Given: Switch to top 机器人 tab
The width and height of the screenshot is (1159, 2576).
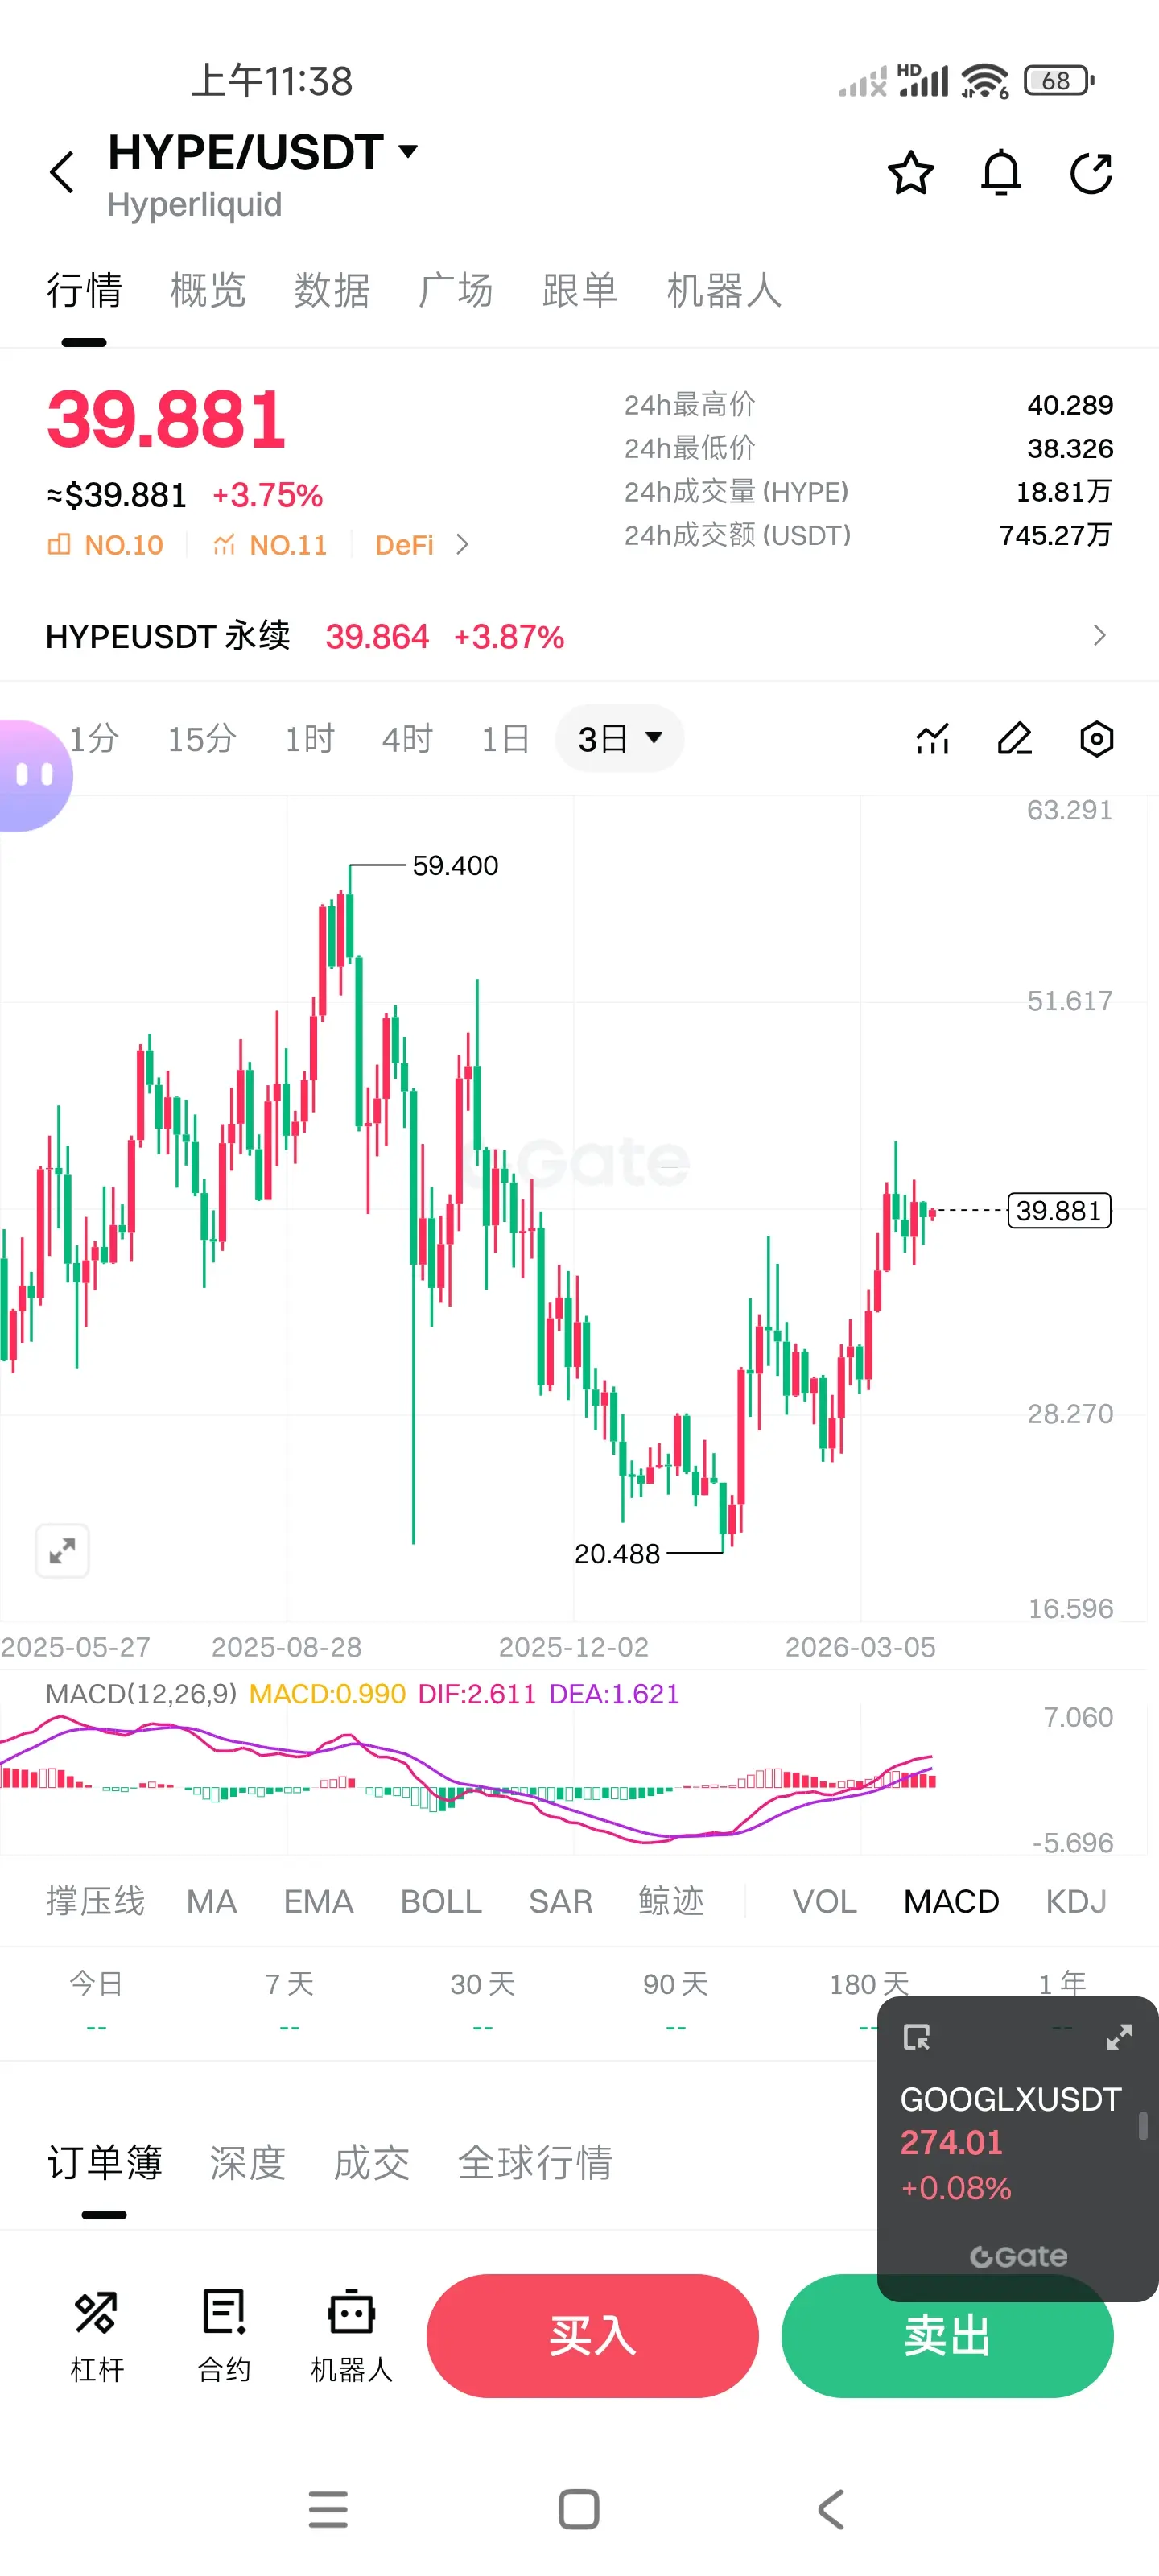Looking at the screenshot, I should (x=724, y=290).
